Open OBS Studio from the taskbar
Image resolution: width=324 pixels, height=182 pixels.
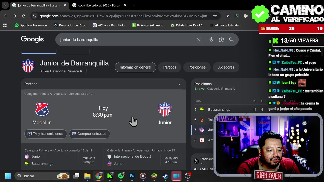point(188,176)
